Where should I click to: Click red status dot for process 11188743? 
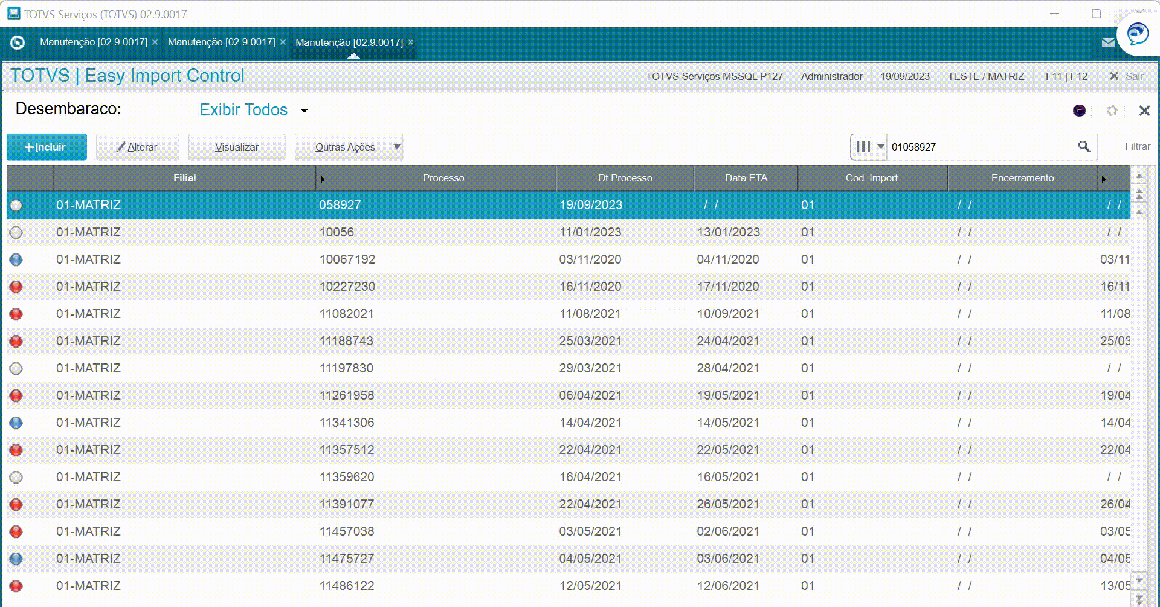(16, 341)
